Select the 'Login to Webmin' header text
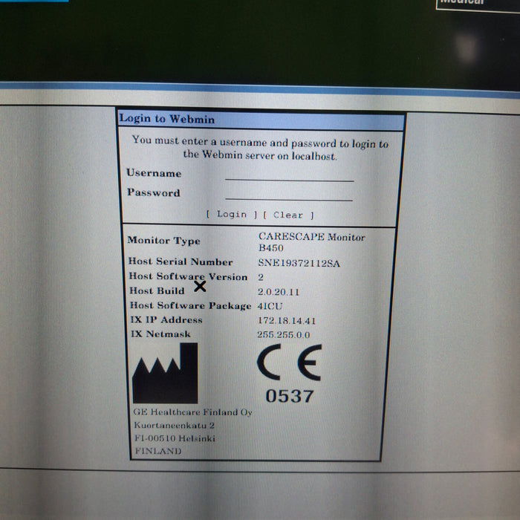Screen dimensions: 520x520 (x=167, y=118)
